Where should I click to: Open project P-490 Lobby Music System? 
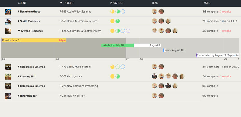pos(75,67)
